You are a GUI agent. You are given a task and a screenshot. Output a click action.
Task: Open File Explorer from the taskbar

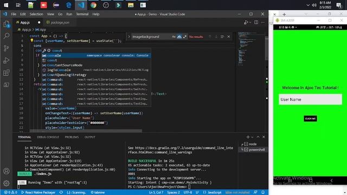131,5
